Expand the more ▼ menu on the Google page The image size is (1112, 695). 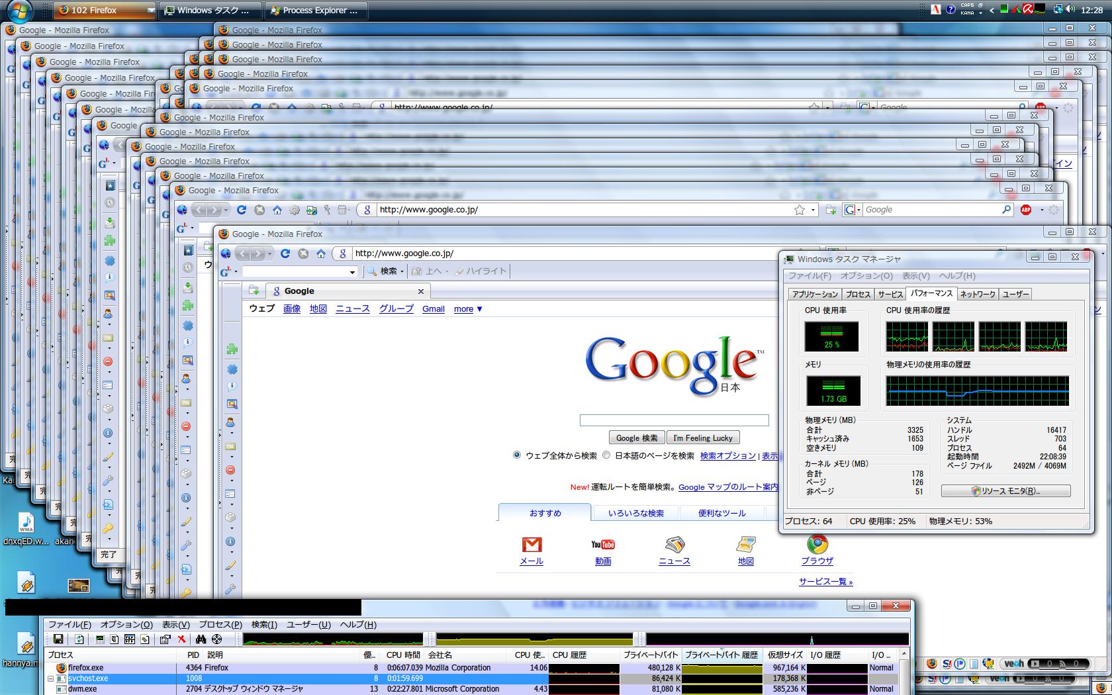pyautogui.click(x=468, y=309)
